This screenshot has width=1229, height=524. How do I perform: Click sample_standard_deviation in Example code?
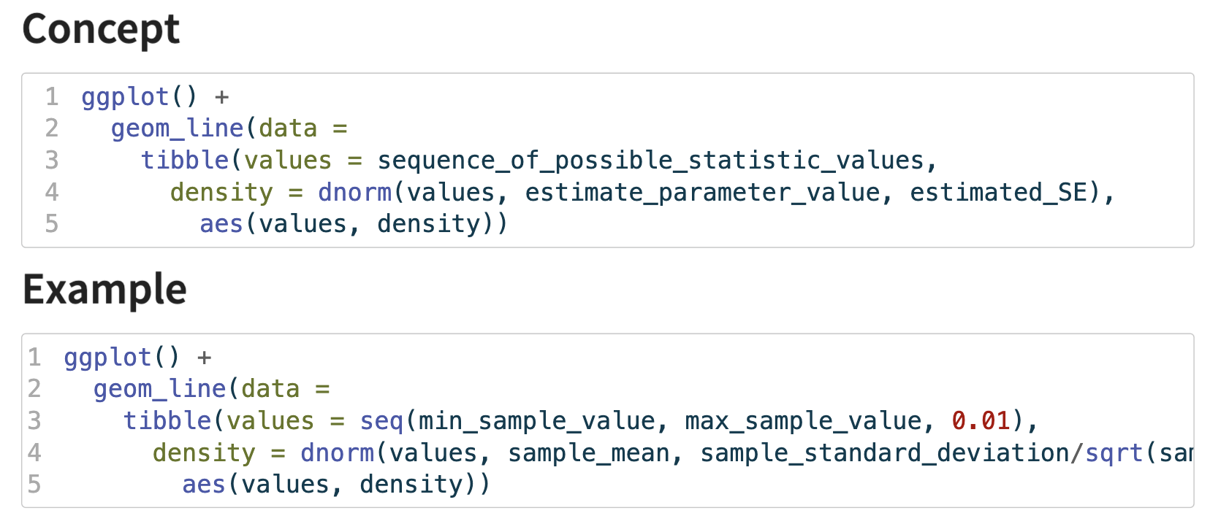tap(884, 453)
